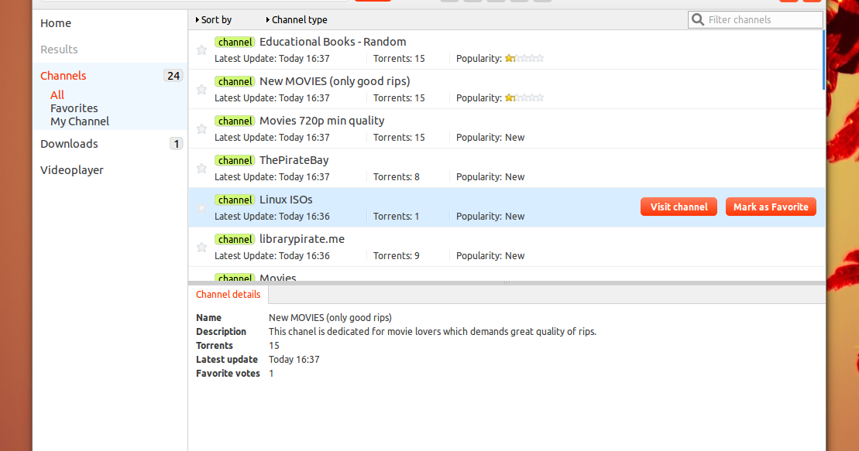Viewport: 859px width, 451px height.
Task: Select the star icon on the New MOVIES row
Action: tap(201, 89)
